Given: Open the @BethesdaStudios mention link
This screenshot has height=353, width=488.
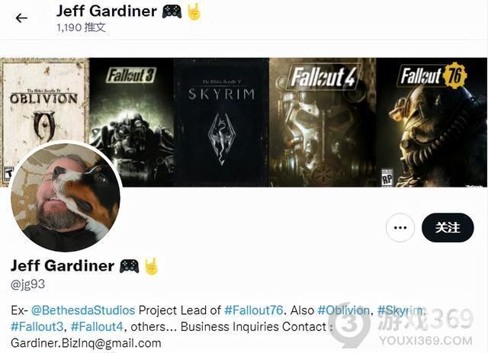Looking at the screenshot, I should pos(83,310).
